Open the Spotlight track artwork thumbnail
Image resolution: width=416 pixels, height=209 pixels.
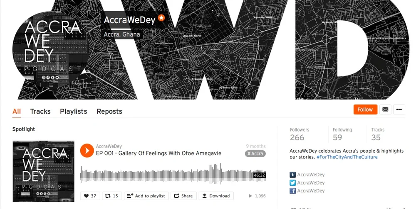point(44,171)
